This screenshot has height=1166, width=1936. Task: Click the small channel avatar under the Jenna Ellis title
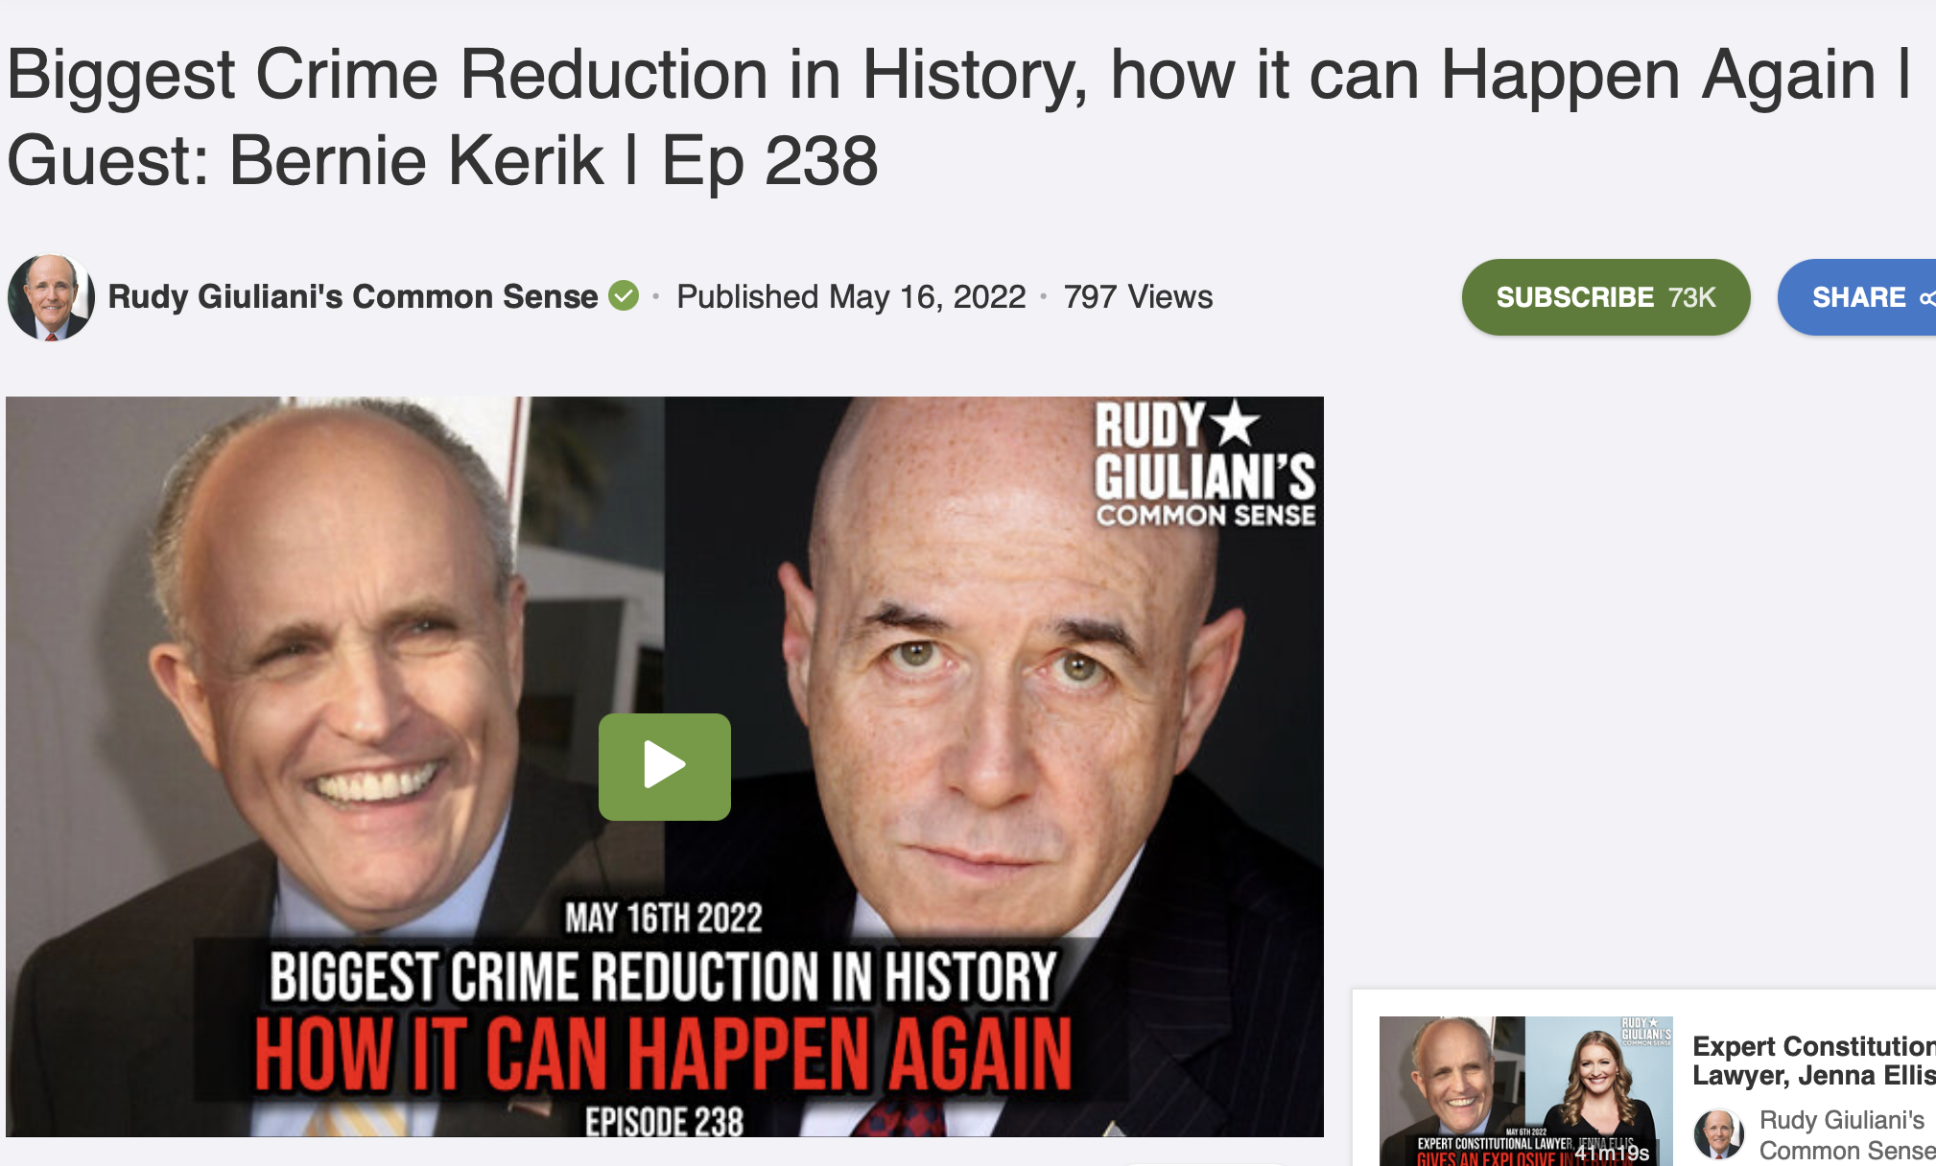click(1718, 1134)
